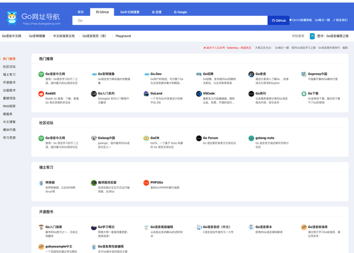Select 中文博客 in the sidebar
The width and height of the screenshot is (354, 253).
tap(9, 122)
